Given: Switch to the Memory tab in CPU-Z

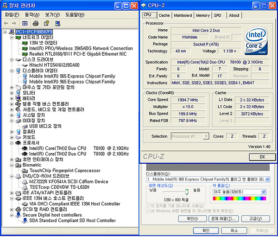Looking at the screenshot, I should coord(202,15).
